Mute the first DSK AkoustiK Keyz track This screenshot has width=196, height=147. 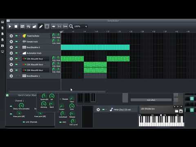16,59
